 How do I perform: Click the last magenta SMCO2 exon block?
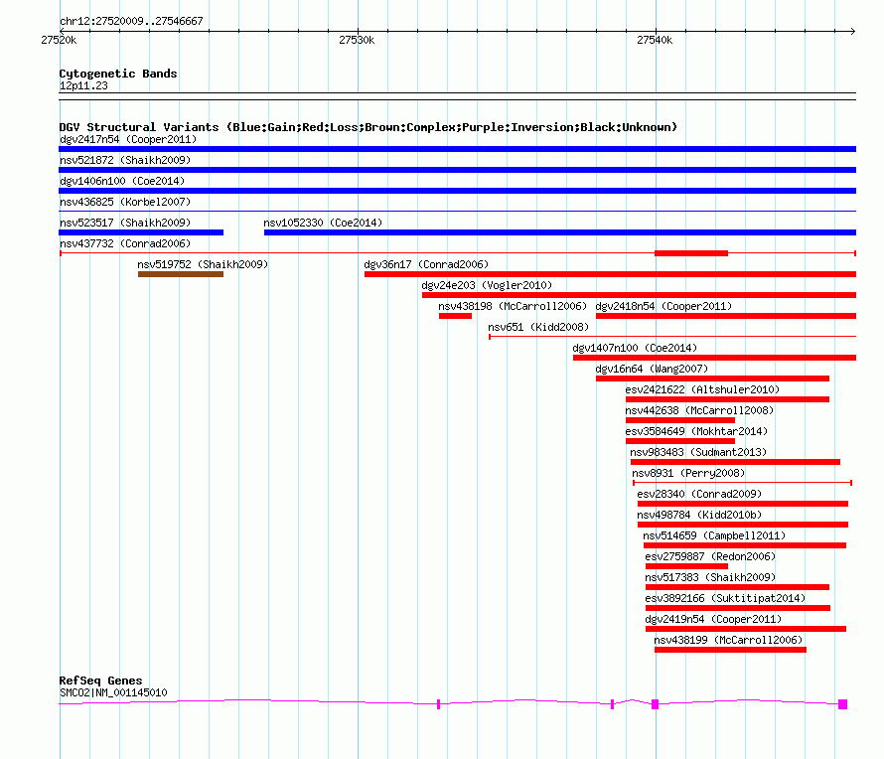click(843, 704)
